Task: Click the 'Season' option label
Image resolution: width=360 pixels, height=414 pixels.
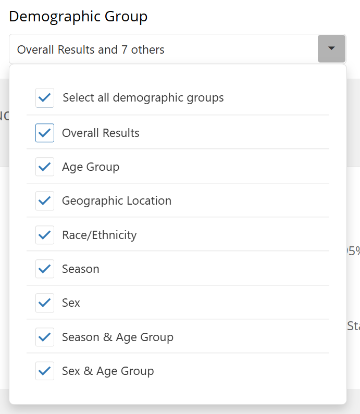Action: coord(81,269)
